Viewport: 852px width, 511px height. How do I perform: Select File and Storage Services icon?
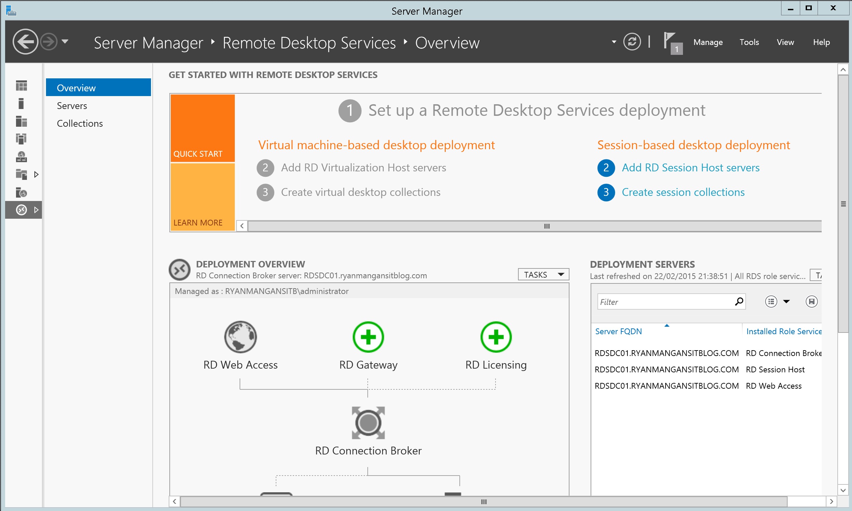pos(21,174)
